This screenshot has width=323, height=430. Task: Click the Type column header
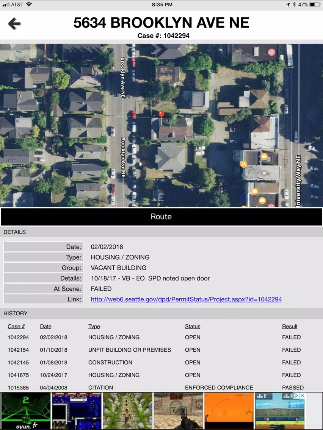pos(94,326)
